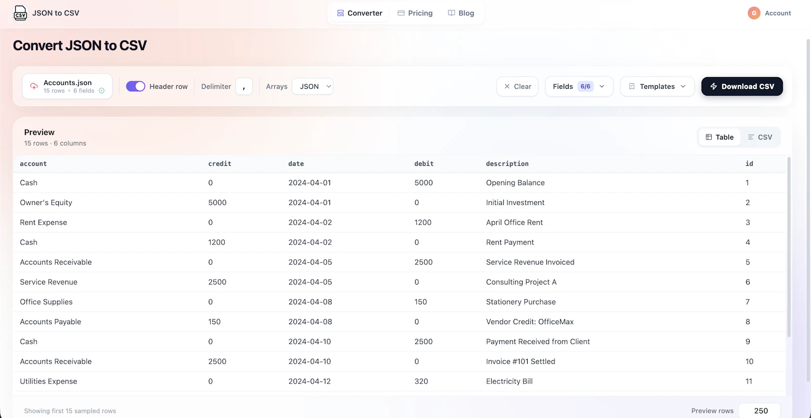Open the Arrays JSON dropdown

coord(312,87)
